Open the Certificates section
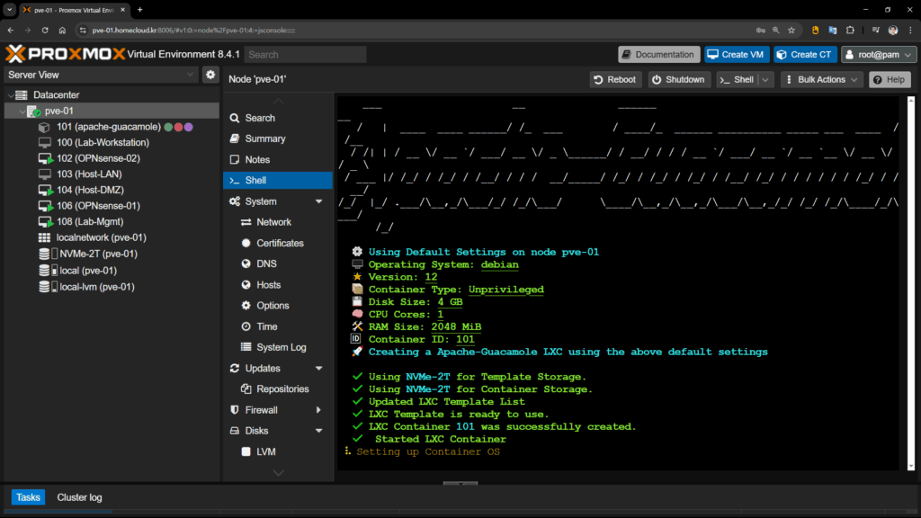This screenshot has width=921, height=518. (x=280, y=243)
